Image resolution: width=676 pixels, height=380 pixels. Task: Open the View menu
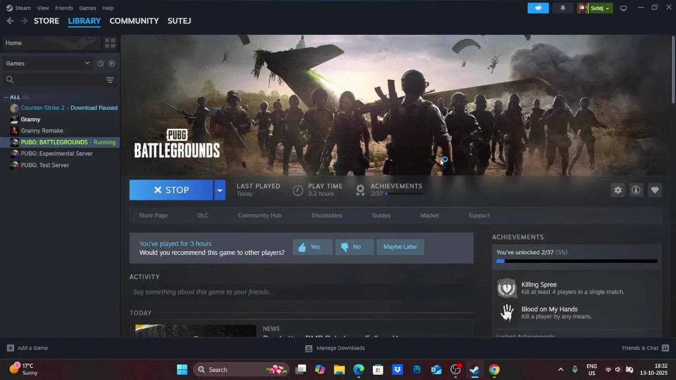43,8
